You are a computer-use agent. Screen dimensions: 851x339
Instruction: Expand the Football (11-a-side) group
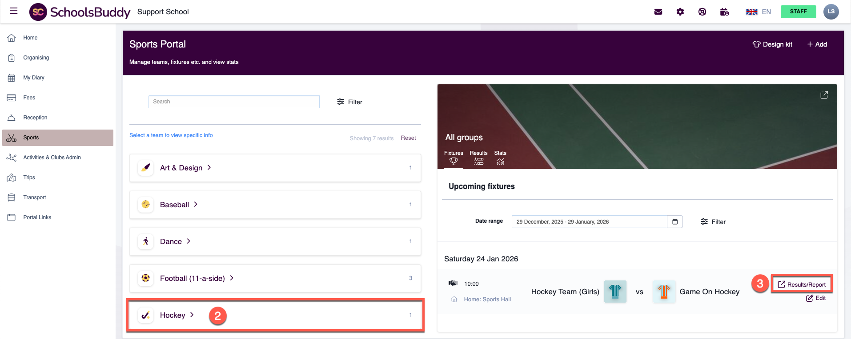[x=197, y=278]
